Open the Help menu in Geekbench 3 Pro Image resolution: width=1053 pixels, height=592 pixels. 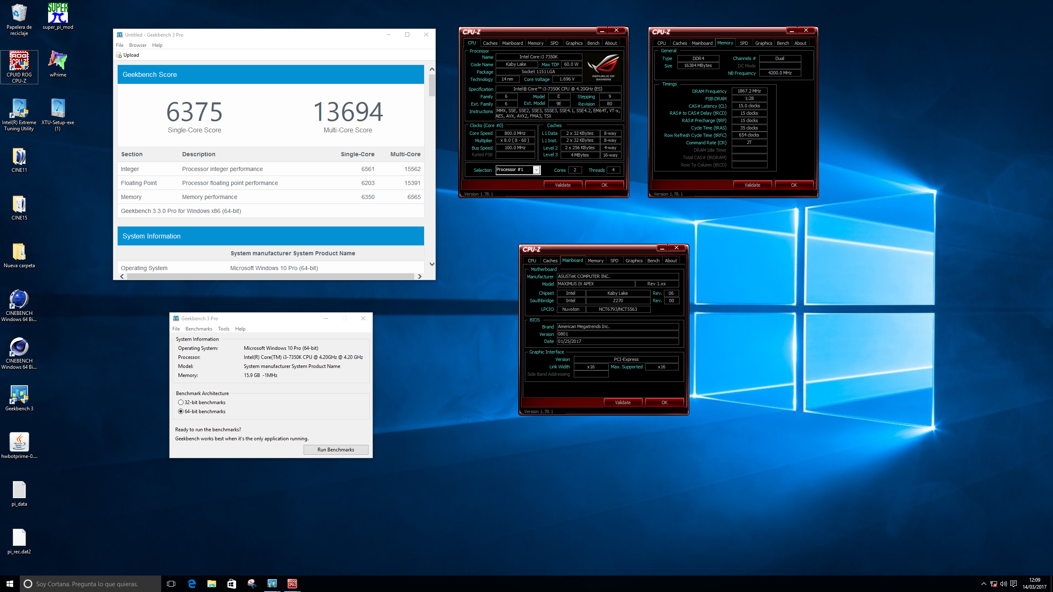pos(240,329)
